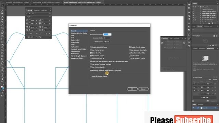This screenshot has height=123, width=219.
Task: Collapse the Export Settings section
Action: 193,77
